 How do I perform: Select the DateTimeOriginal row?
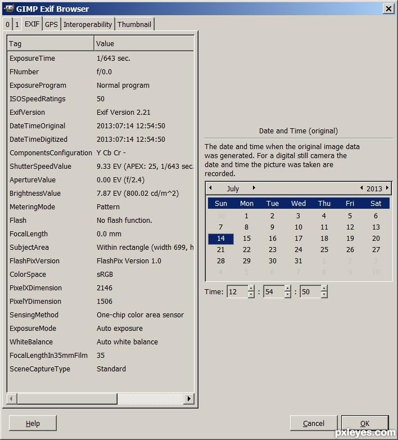[x=101, y=125]
